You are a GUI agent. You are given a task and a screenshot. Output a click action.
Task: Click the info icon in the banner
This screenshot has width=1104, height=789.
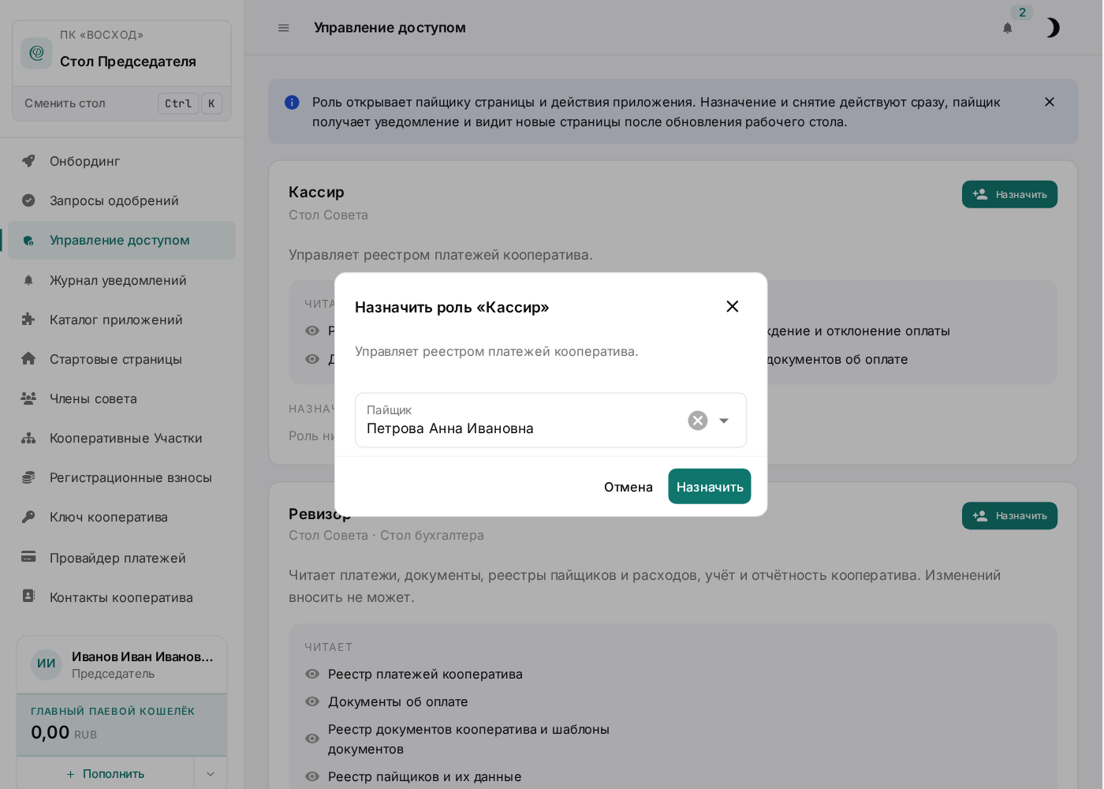[292, 103]
